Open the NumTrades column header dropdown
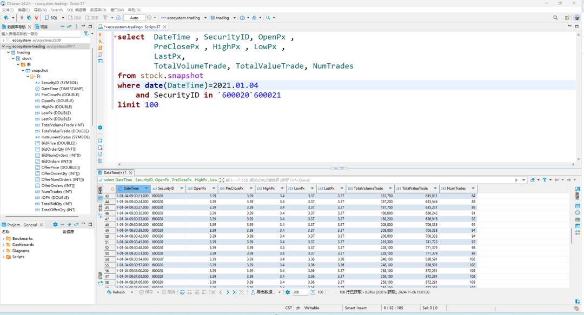Image resolution: width=584 pixels, height=315 pixels. click(473, 189)
